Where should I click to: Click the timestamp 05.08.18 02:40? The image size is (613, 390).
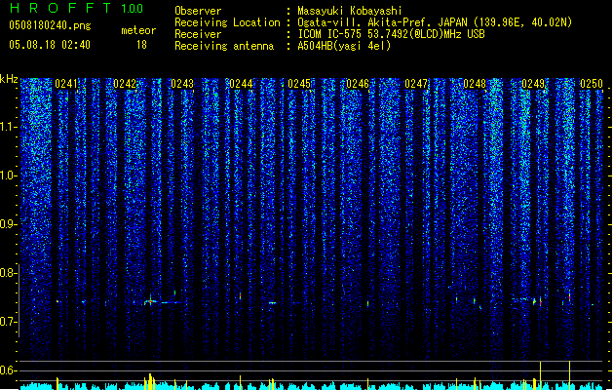point(50,45)
